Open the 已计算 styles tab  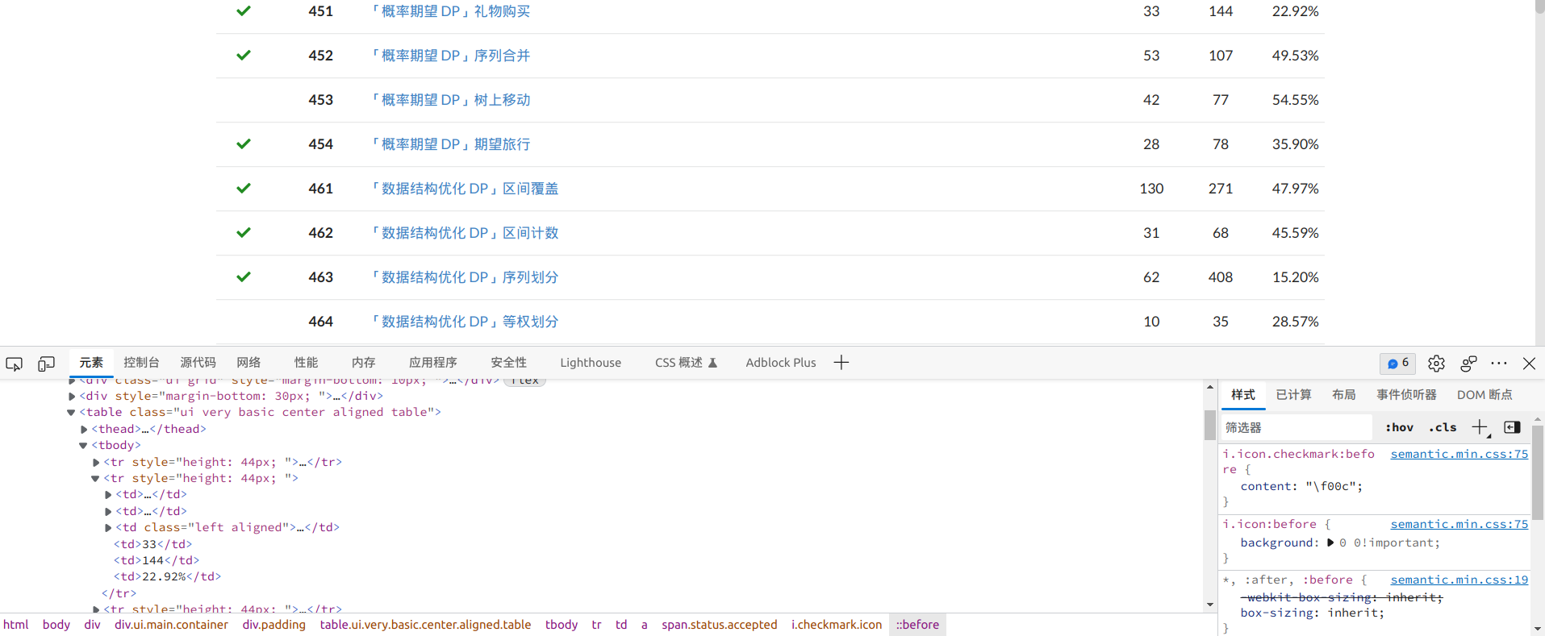[1293, 394]
